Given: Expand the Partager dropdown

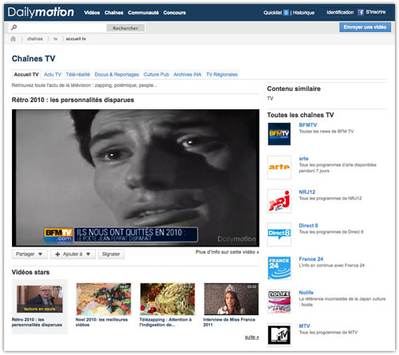Looking at the screenshot, I should tap(30, 254).
